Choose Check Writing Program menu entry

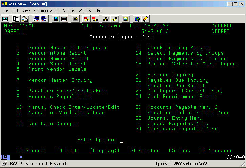pyautogui.click(x=179, y=48)
